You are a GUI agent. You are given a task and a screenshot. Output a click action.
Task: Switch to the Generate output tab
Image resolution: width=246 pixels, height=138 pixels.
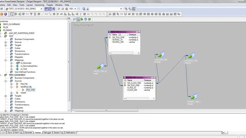tap(28, 133)
